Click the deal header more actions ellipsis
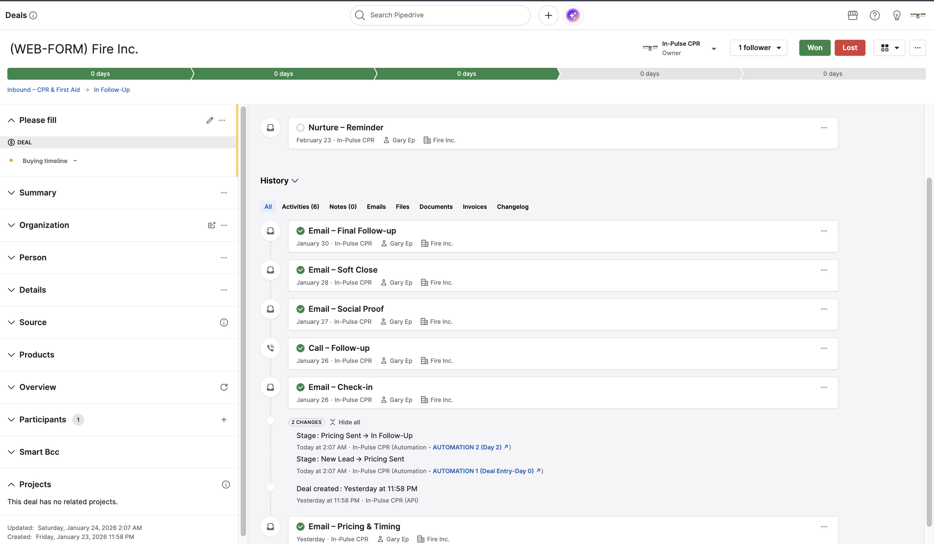 [x=917, y=48]
